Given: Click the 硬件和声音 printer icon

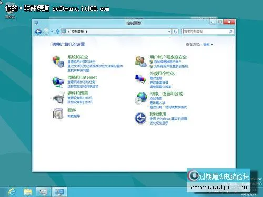Looking at the screenshot, I should point(58,98).
